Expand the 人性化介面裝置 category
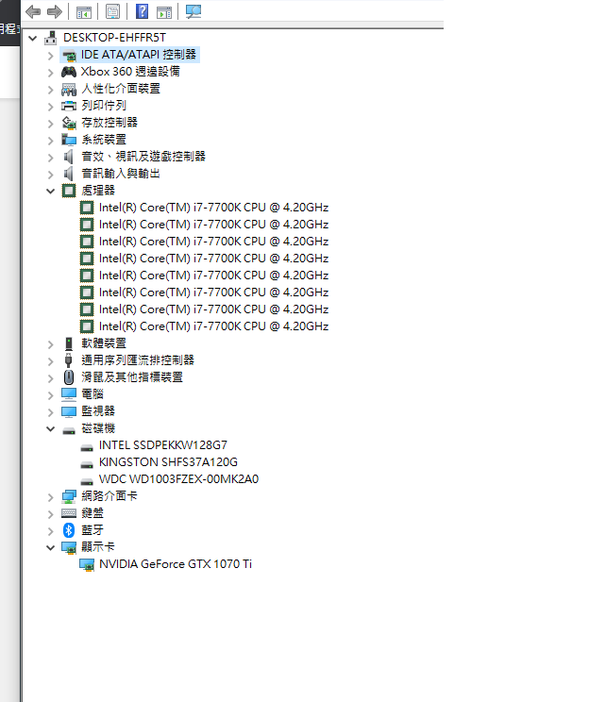Image resolution: width=589 pixels, height=702 pixels. coord(51,90)
